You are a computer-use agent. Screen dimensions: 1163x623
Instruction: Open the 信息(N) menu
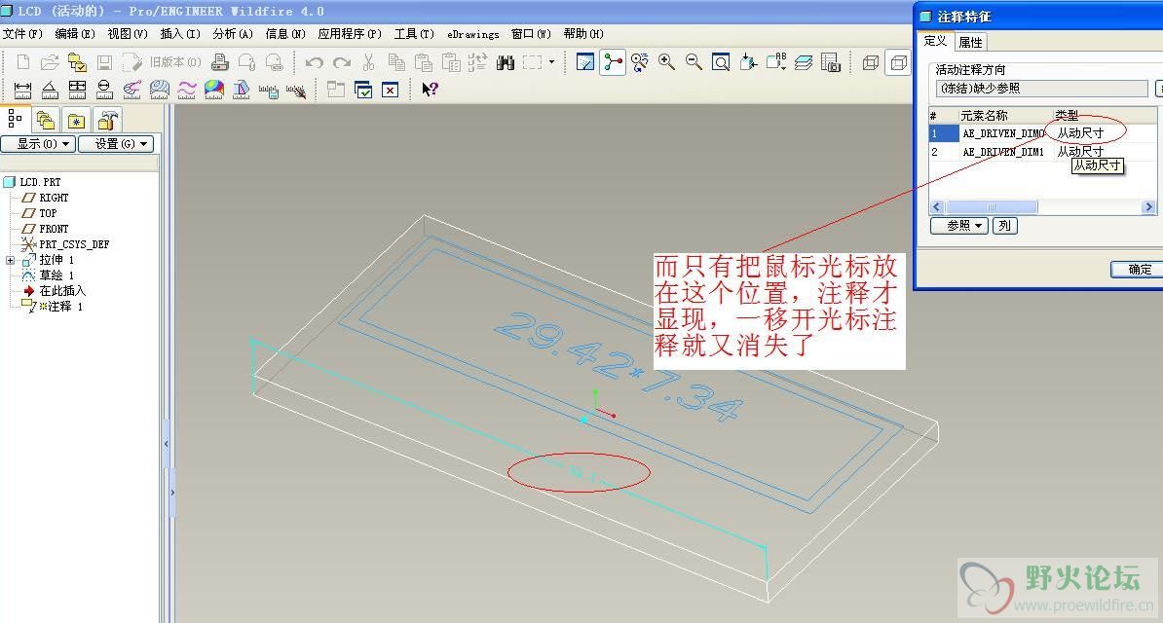pos(285,34)
